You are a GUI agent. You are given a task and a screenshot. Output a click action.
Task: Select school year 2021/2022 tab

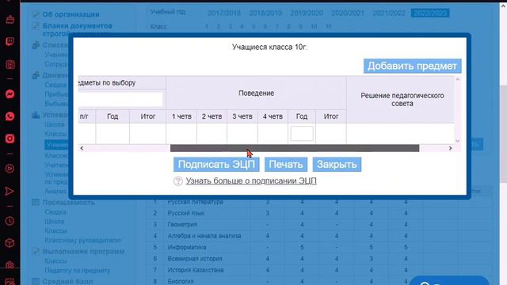tap(389, 13)
